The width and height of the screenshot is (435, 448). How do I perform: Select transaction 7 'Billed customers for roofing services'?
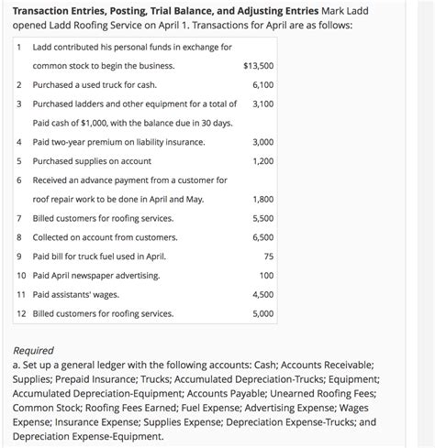coord(103,219)
